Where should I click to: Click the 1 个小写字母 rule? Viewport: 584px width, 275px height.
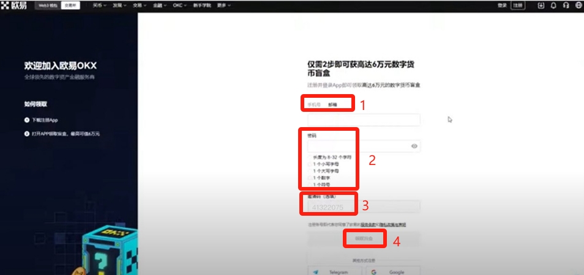pyautogui.click(x=326, y=164)
